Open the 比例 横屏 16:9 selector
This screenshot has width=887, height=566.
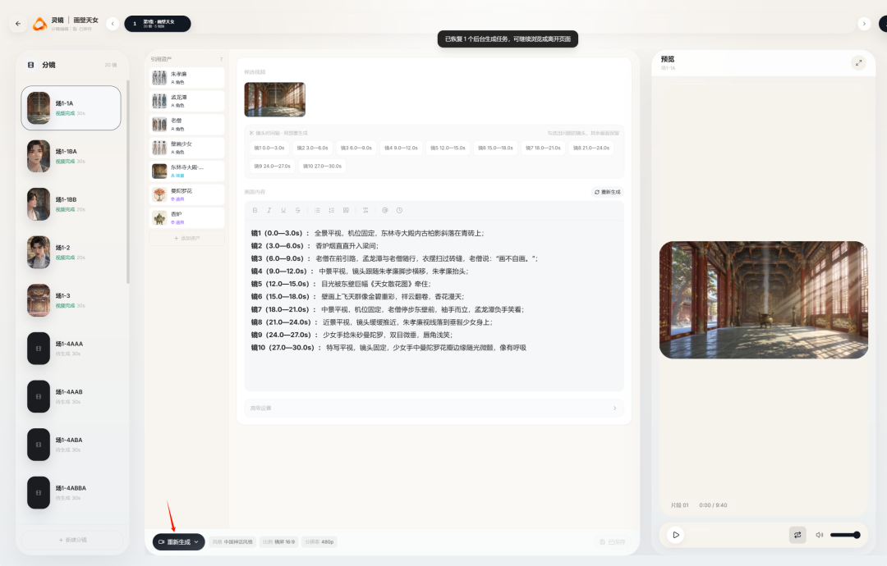[279, 541]
